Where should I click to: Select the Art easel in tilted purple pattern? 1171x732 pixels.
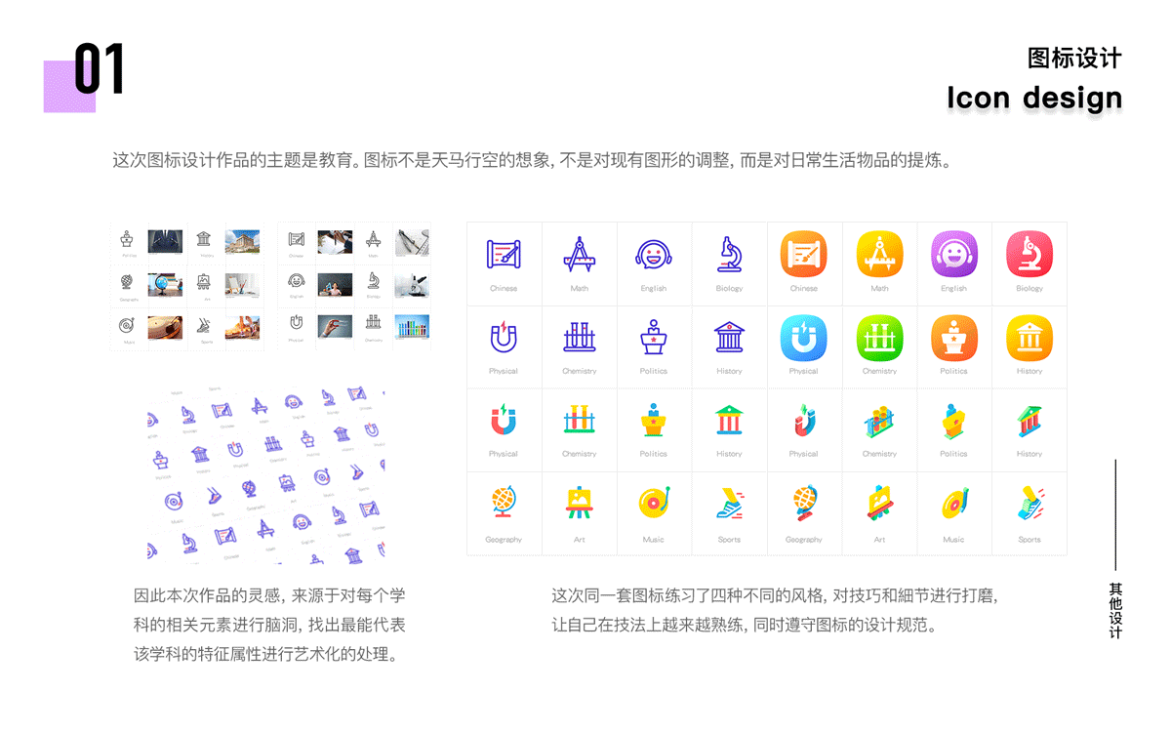(286, 482)
